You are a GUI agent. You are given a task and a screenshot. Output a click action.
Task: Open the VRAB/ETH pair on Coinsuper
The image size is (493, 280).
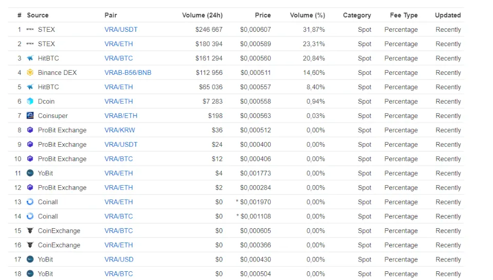121,116
